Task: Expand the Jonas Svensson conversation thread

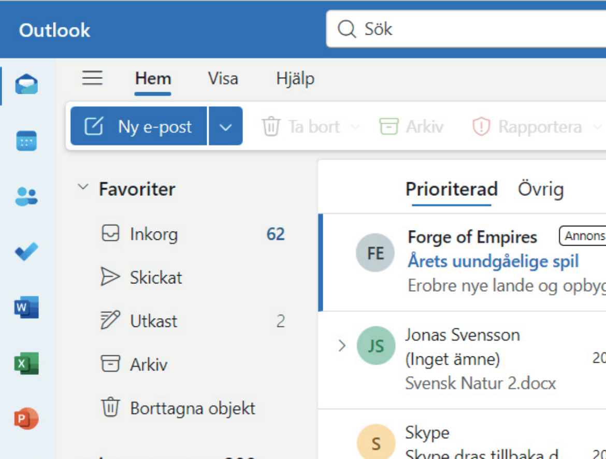Action: point(342,346)
